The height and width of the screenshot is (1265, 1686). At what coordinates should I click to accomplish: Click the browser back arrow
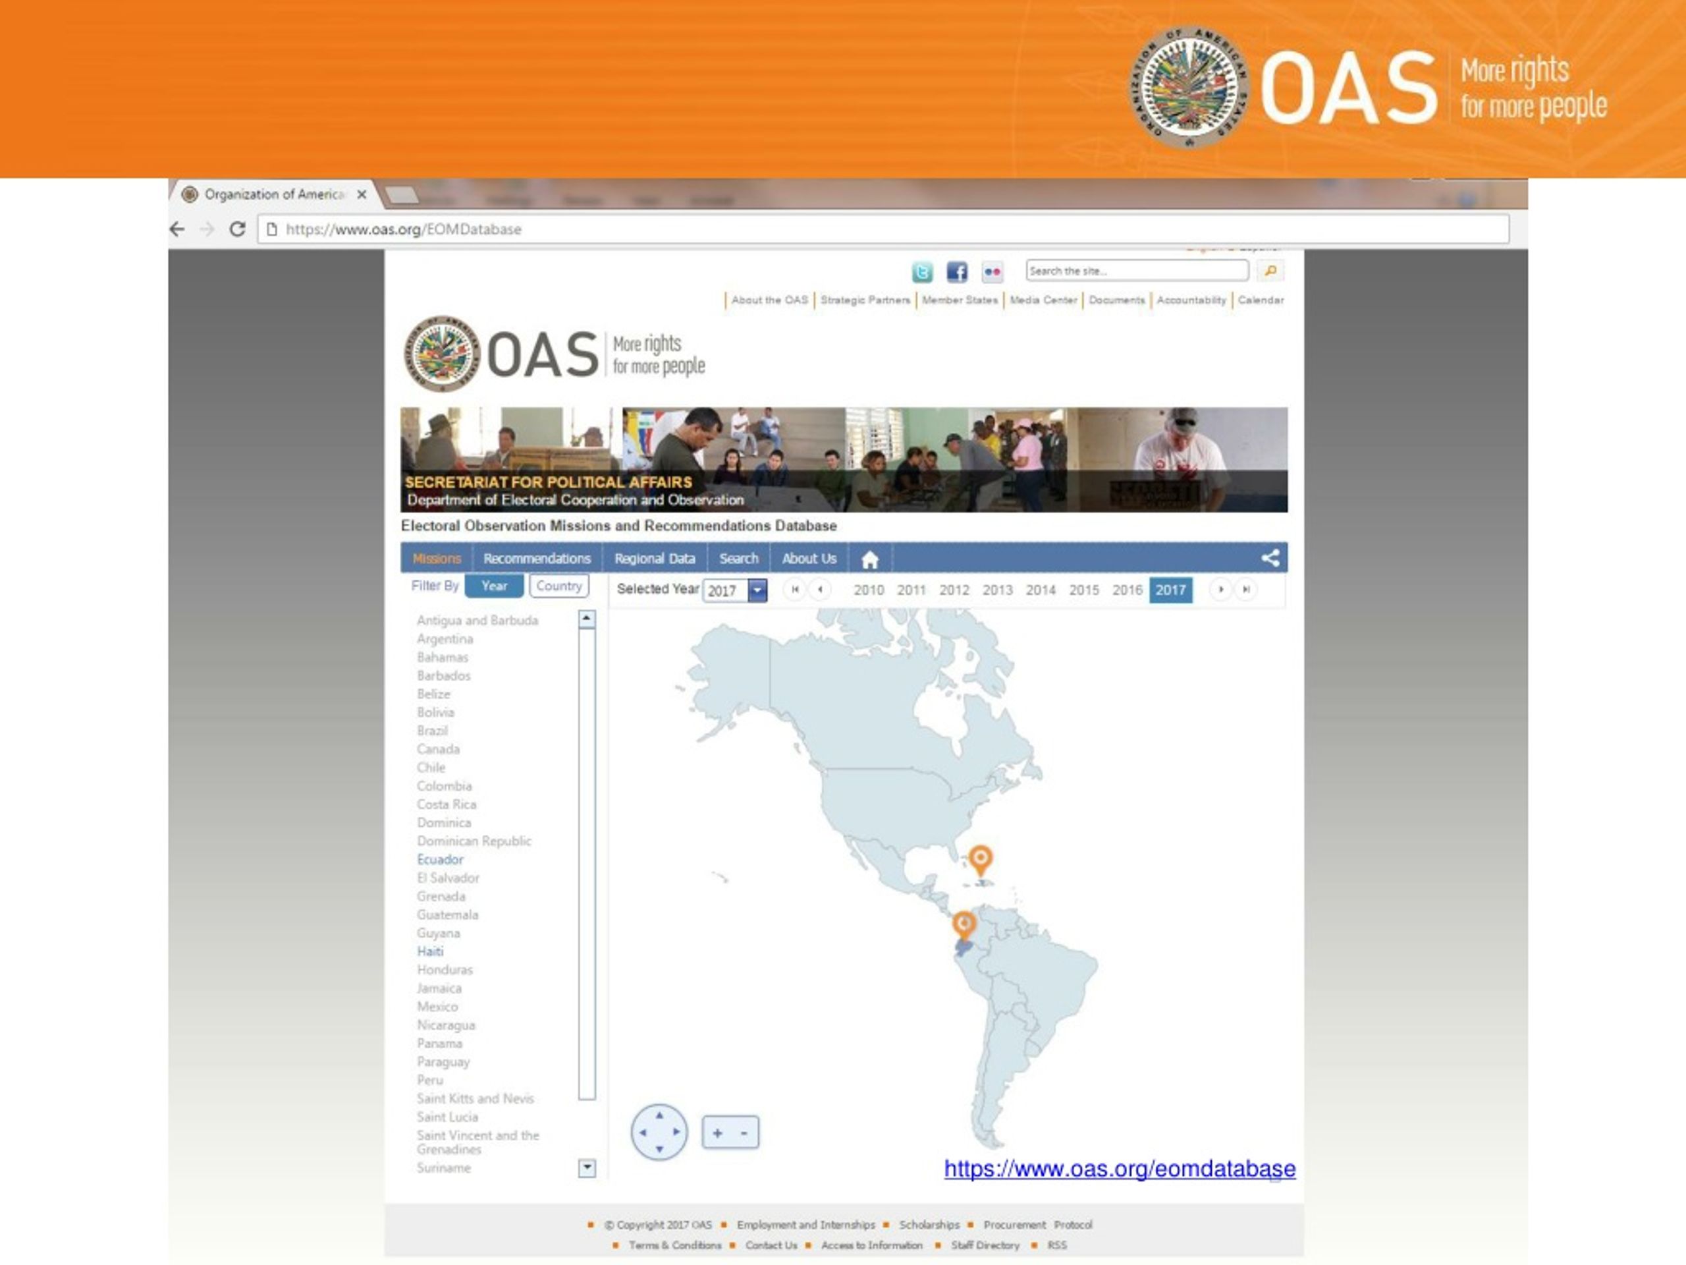(x=178, y=229)
